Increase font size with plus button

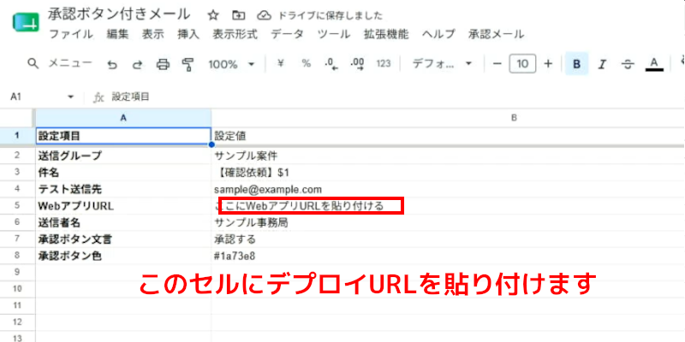548,64
